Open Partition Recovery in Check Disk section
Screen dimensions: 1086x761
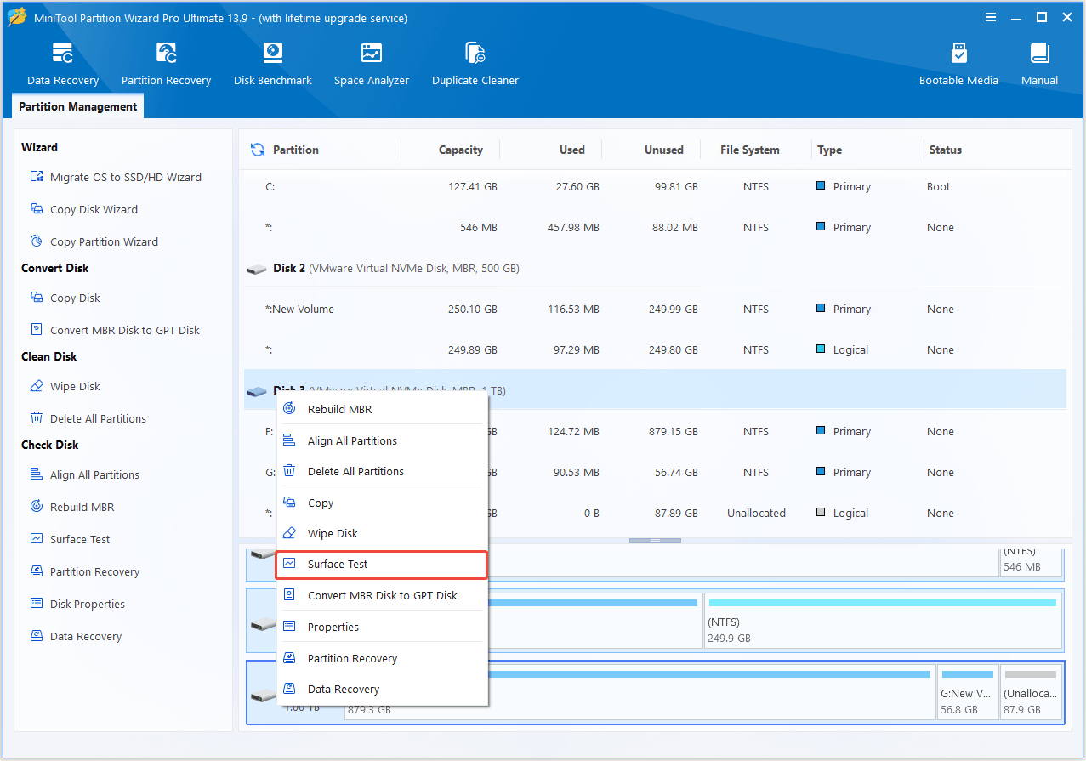94,571
